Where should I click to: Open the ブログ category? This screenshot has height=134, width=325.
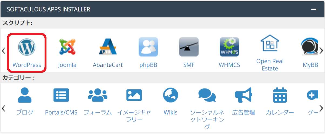(x=25, y=96)
